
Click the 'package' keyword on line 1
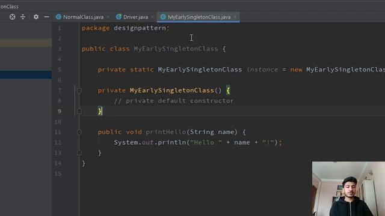pos(96,28)
